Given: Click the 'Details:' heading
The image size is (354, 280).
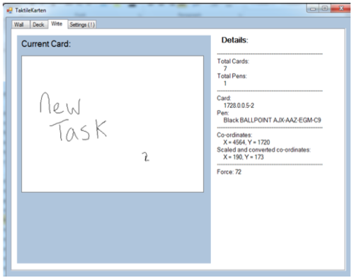Looking at the screenshot, I should tap(234, 40).
